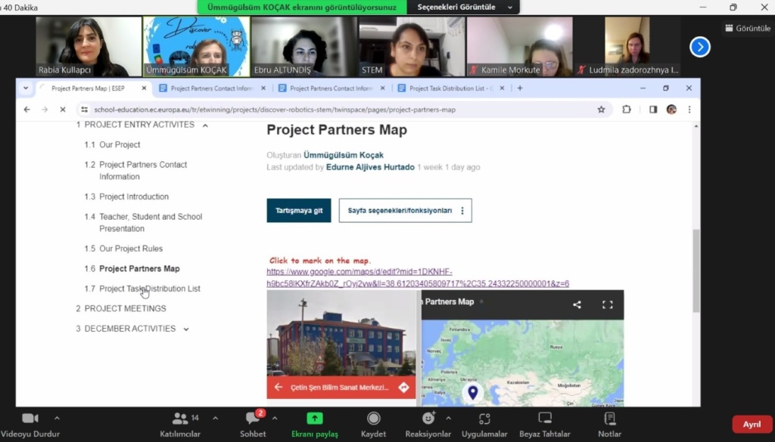
Task: Open the Katılımcılar participants panel
Action: pos(180,419)
